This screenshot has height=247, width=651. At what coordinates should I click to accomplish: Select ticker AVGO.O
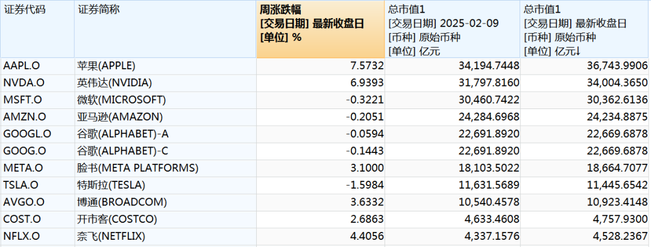[x=24, y=202]
